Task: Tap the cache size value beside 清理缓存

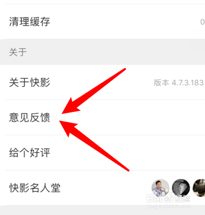Action: [x=202, y=22]
